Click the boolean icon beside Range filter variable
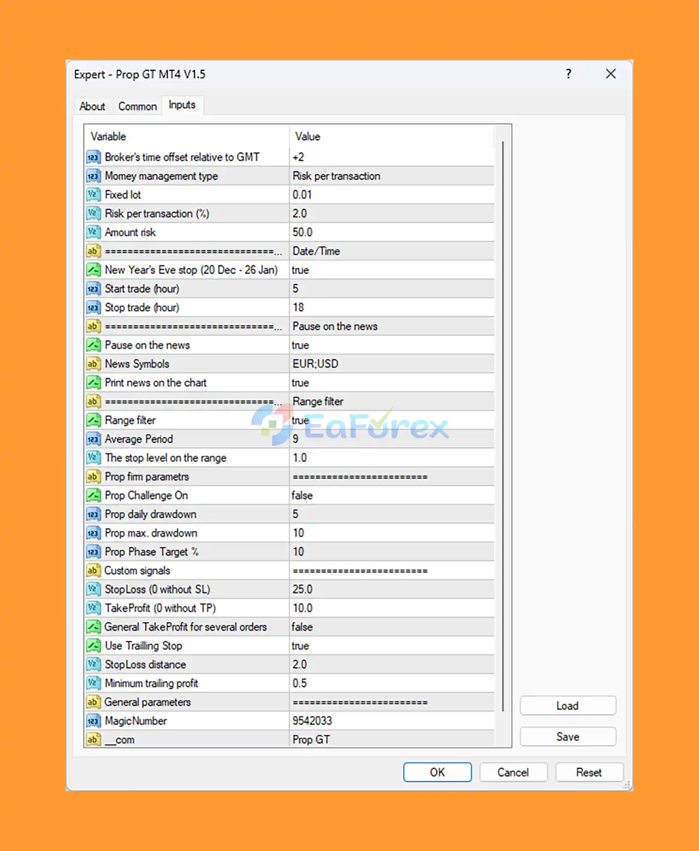 [93, 421]
